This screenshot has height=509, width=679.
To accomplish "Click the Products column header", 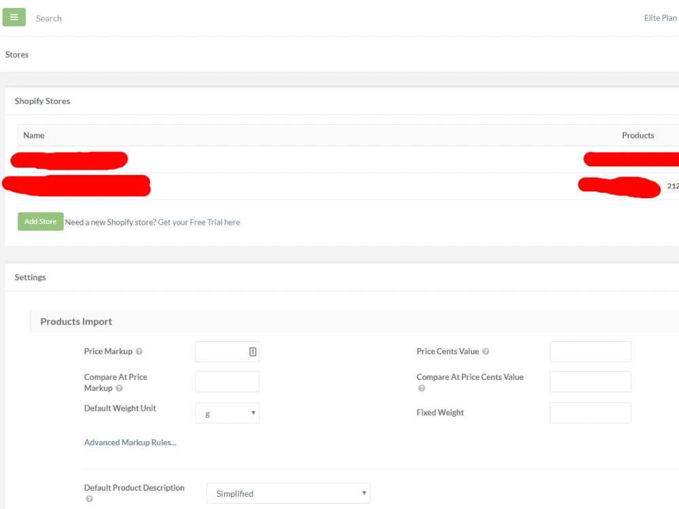I will click(638, 136).
